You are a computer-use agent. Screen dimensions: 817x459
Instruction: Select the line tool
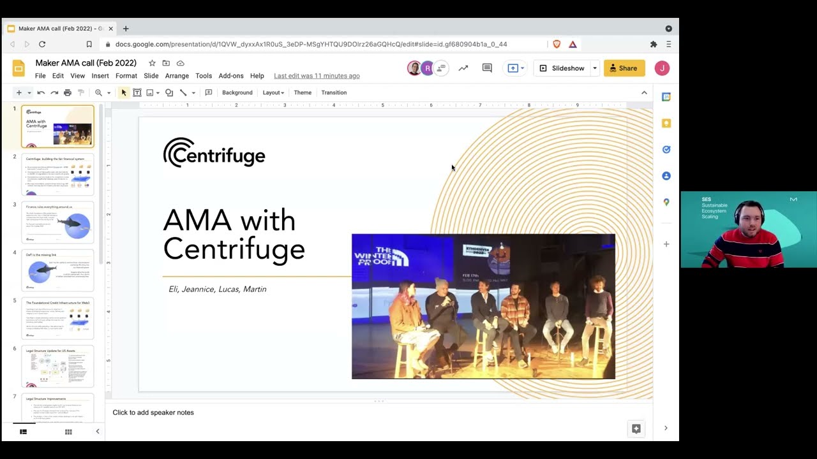183,92
